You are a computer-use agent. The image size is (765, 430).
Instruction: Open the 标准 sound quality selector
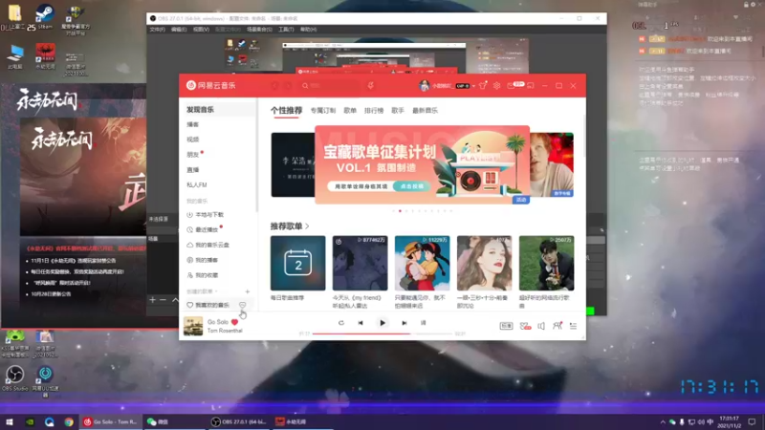tap(506, 326)
